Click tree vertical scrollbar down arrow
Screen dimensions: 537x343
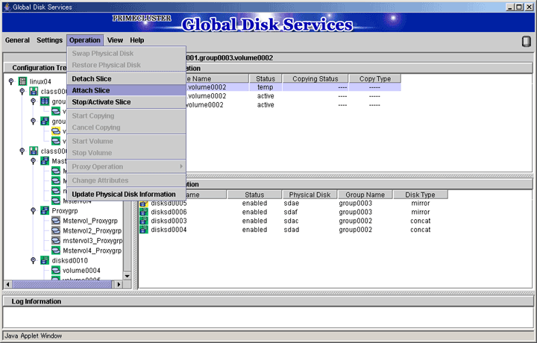[x=127, y=276]
